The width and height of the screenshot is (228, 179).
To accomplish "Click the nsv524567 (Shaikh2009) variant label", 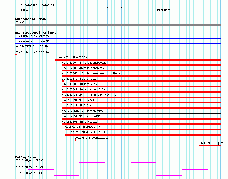I will pos(32,41).
